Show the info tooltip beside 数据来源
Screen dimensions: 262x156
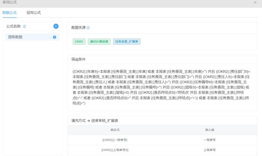tap(88, 28)
